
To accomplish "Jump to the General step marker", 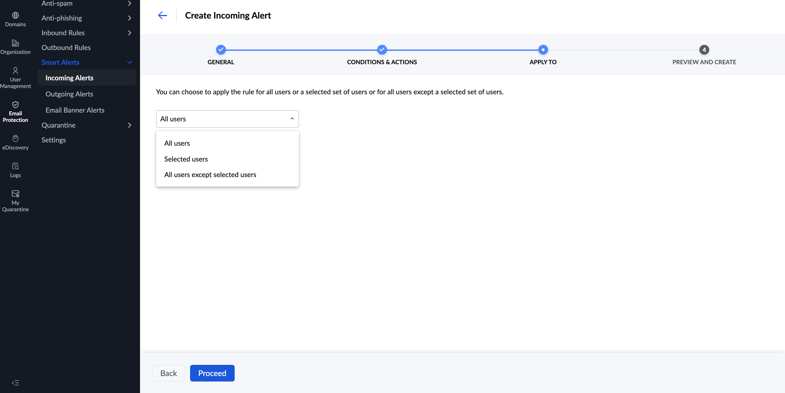I will click(x=221, y=50).
